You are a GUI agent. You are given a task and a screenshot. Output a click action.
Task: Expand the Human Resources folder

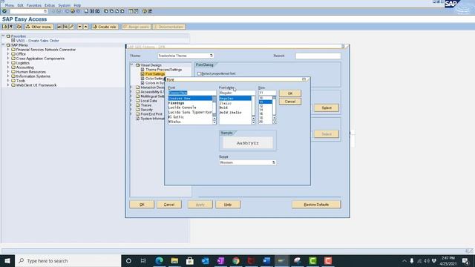[8, 72]
